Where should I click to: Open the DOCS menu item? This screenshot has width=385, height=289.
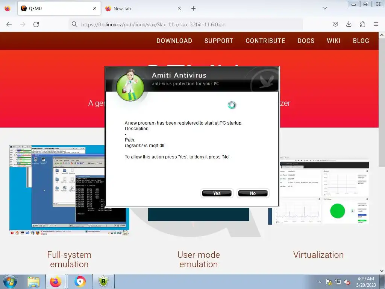click(306, 41)
